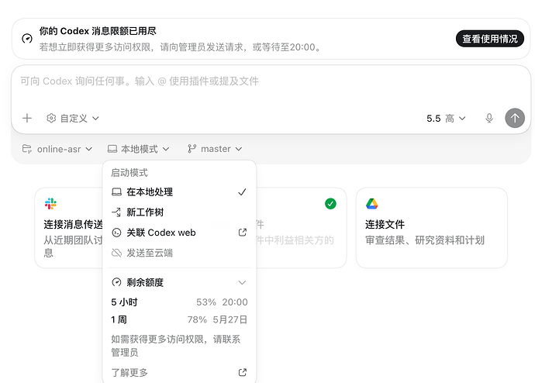Screen dimensions: 535x383
Task: Collapse the 本地模式 mode dropdown
Action: click(139, 149)
